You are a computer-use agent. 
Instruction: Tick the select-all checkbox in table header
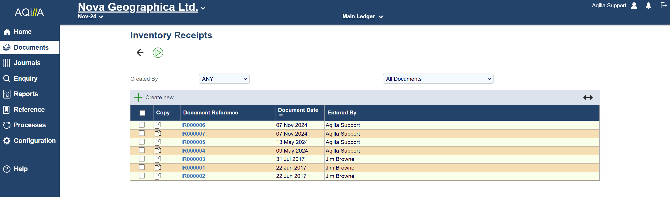coord(142,113)
